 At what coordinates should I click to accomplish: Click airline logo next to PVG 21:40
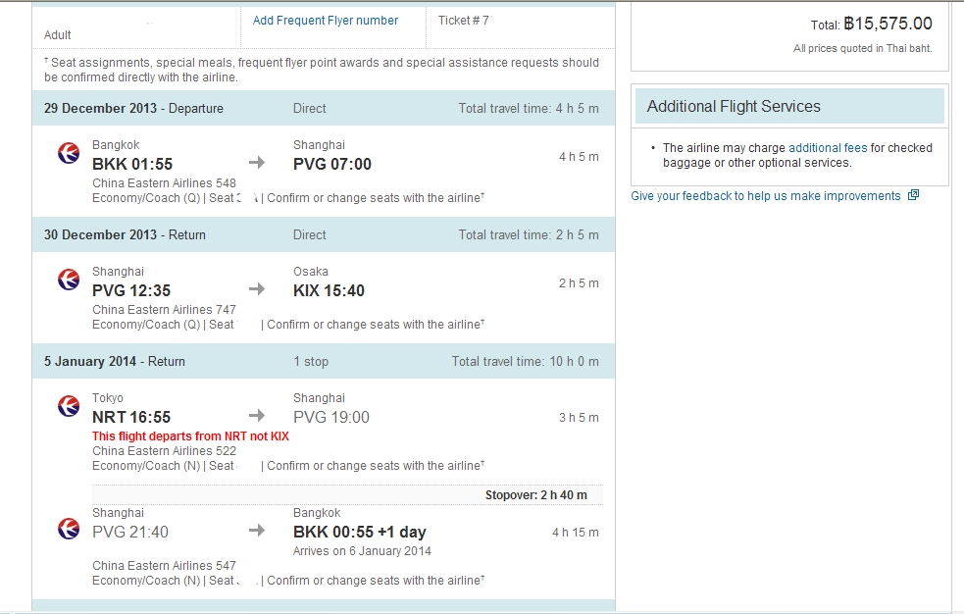(69, 529)
